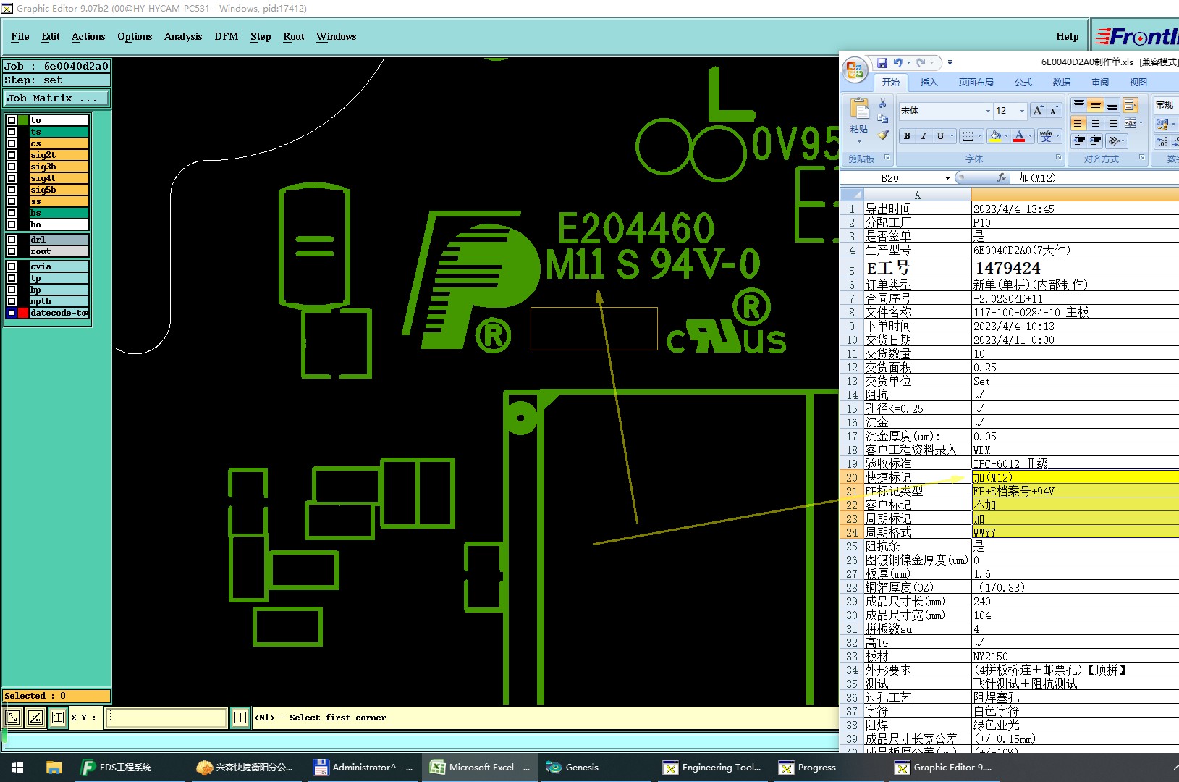The height and width of the screenshot is (782, 1179).
Task: Click the align text left icon
Action: [x=1078, y=123]
